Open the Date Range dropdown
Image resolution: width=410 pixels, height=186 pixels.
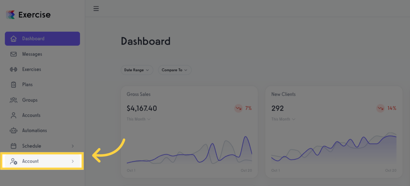click(137, 70)
